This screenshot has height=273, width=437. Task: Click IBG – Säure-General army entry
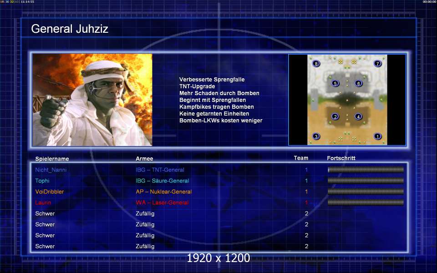[x=163, y=181]
